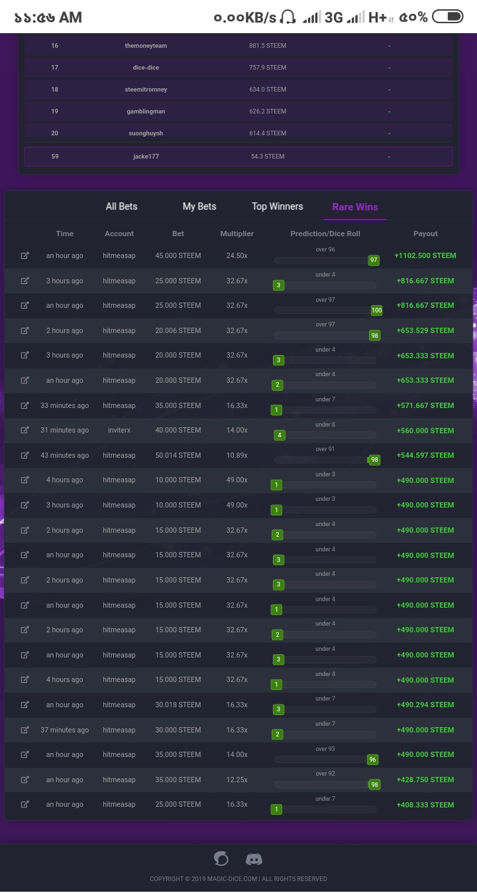
Task: Switch to the All Bets tab
Action: [x=121, y=206]
